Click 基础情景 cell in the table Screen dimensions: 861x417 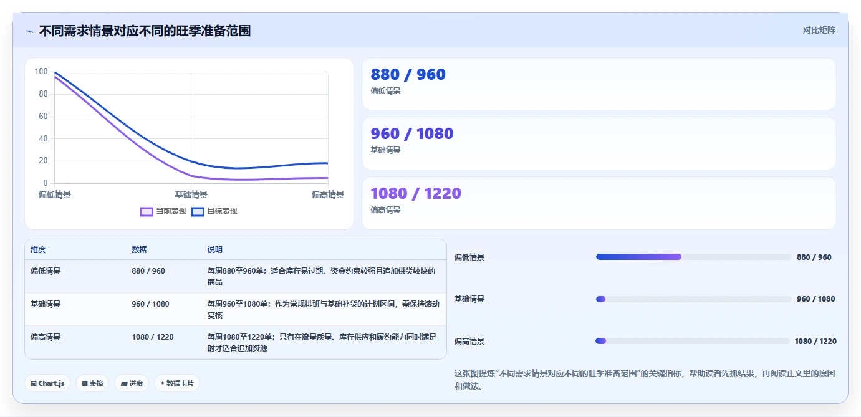pos(46,304)
